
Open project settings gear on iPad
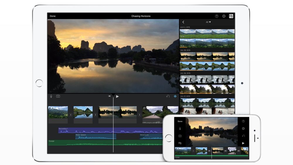[224, 16]
